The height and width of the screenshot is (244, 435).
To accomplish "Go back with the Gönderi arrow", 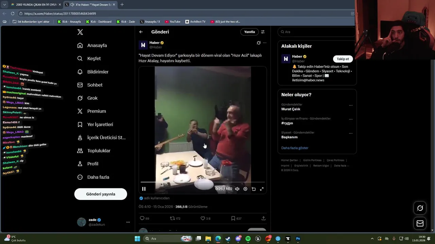I will pyautogui.click(x=141, y=32).
